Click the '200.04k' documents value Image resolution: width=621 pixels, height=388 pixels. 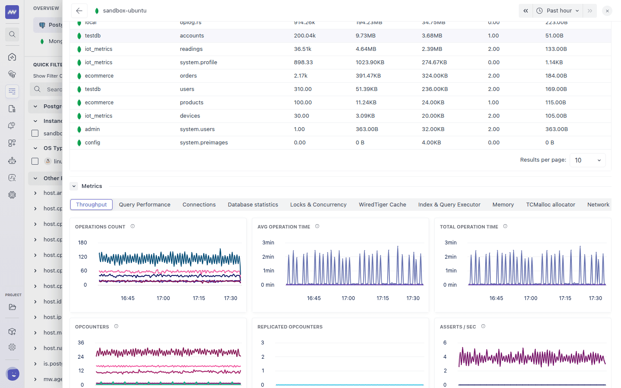[x=304, y=36]
